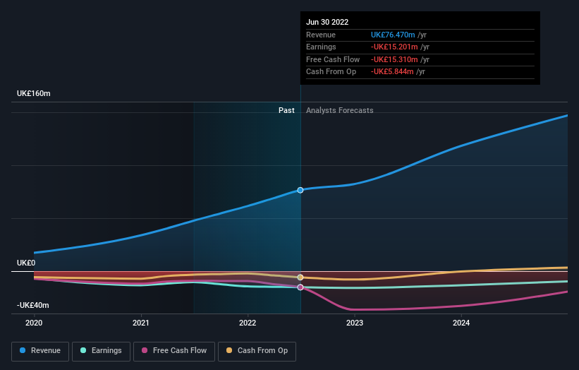Select the Cash From Op orange data point
The image size is (579, 370).
pyautogui.click(x=300, y=277)
